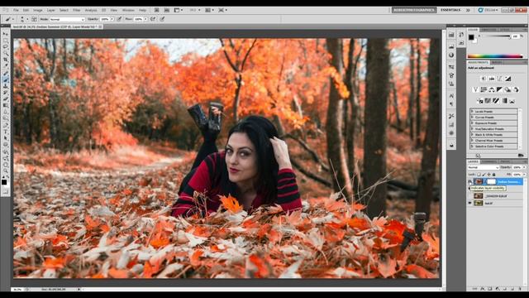Toggle lock position option

pos(488,175)
